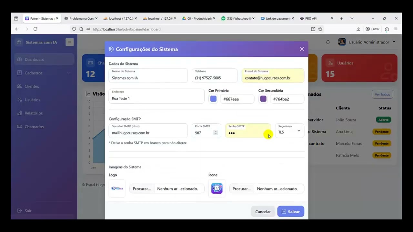Open new browser tab with plus
Viewport: 413px width, 232px height.
341,18
